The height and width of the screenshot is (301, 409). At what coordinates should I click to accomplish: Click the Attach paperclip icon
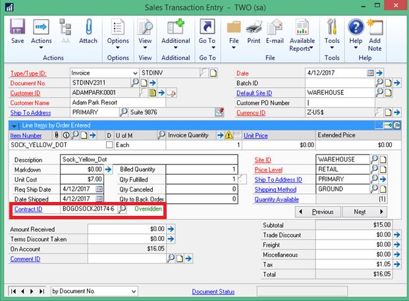(88, 26)
